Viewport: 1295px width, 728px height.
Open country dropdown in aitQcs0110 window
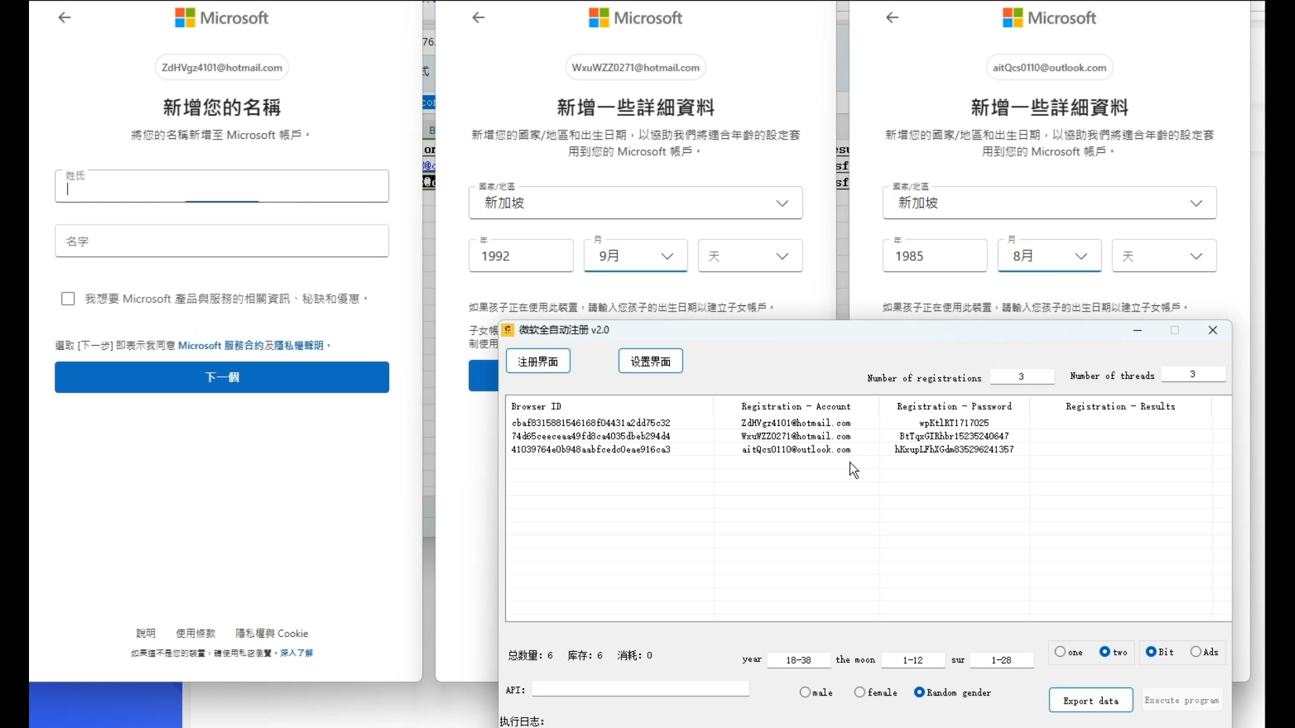coord(1049,203)
